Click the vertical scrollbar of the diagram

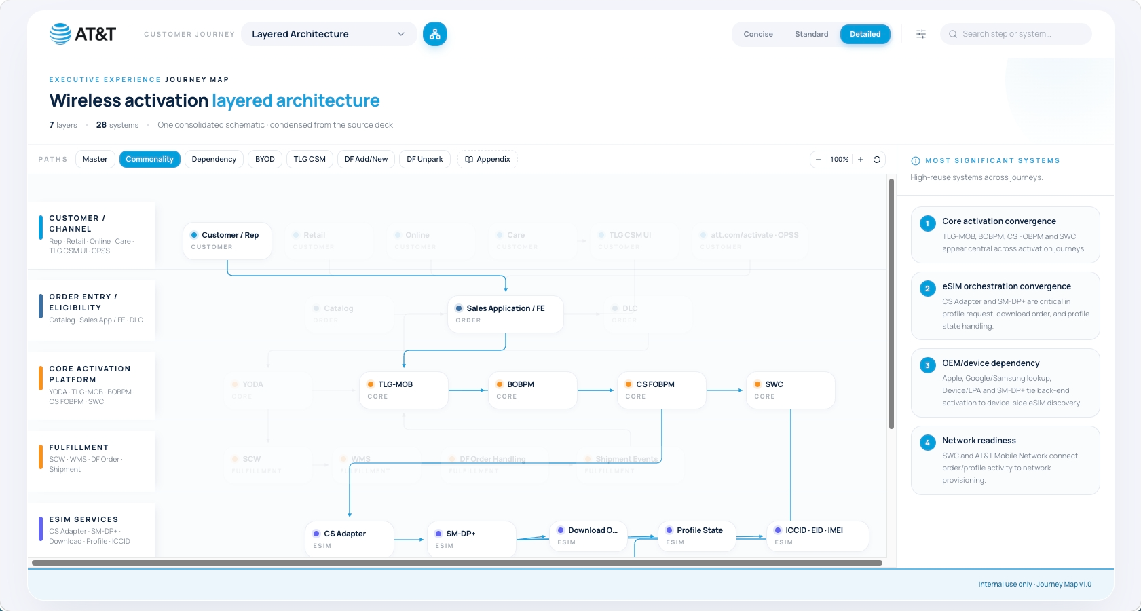891,303
